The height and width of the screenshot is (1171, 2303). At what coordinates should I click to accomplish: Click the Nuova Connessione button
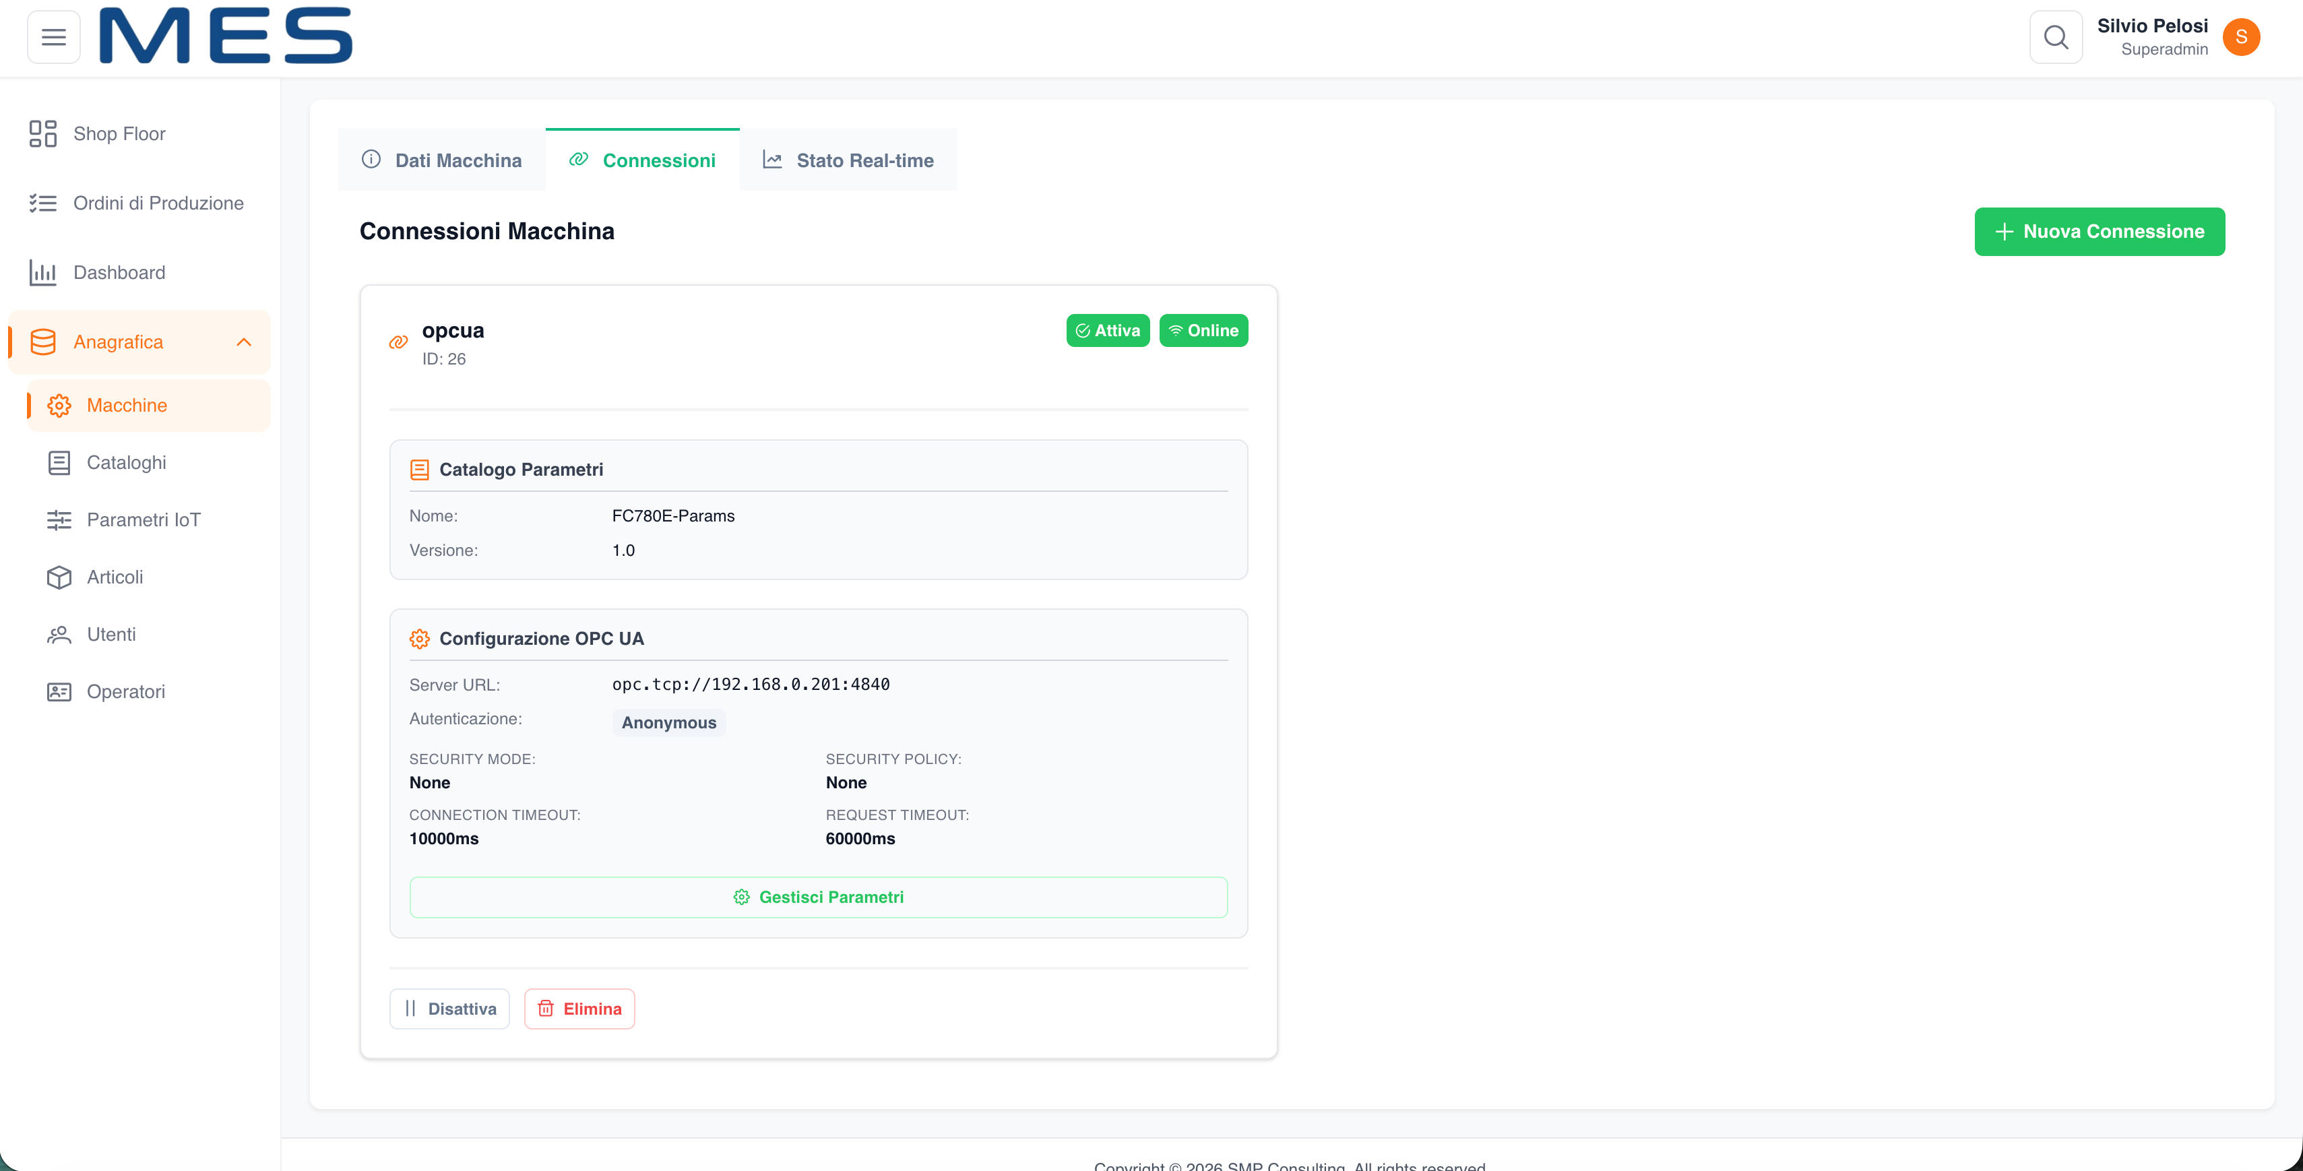(2099, 232)
